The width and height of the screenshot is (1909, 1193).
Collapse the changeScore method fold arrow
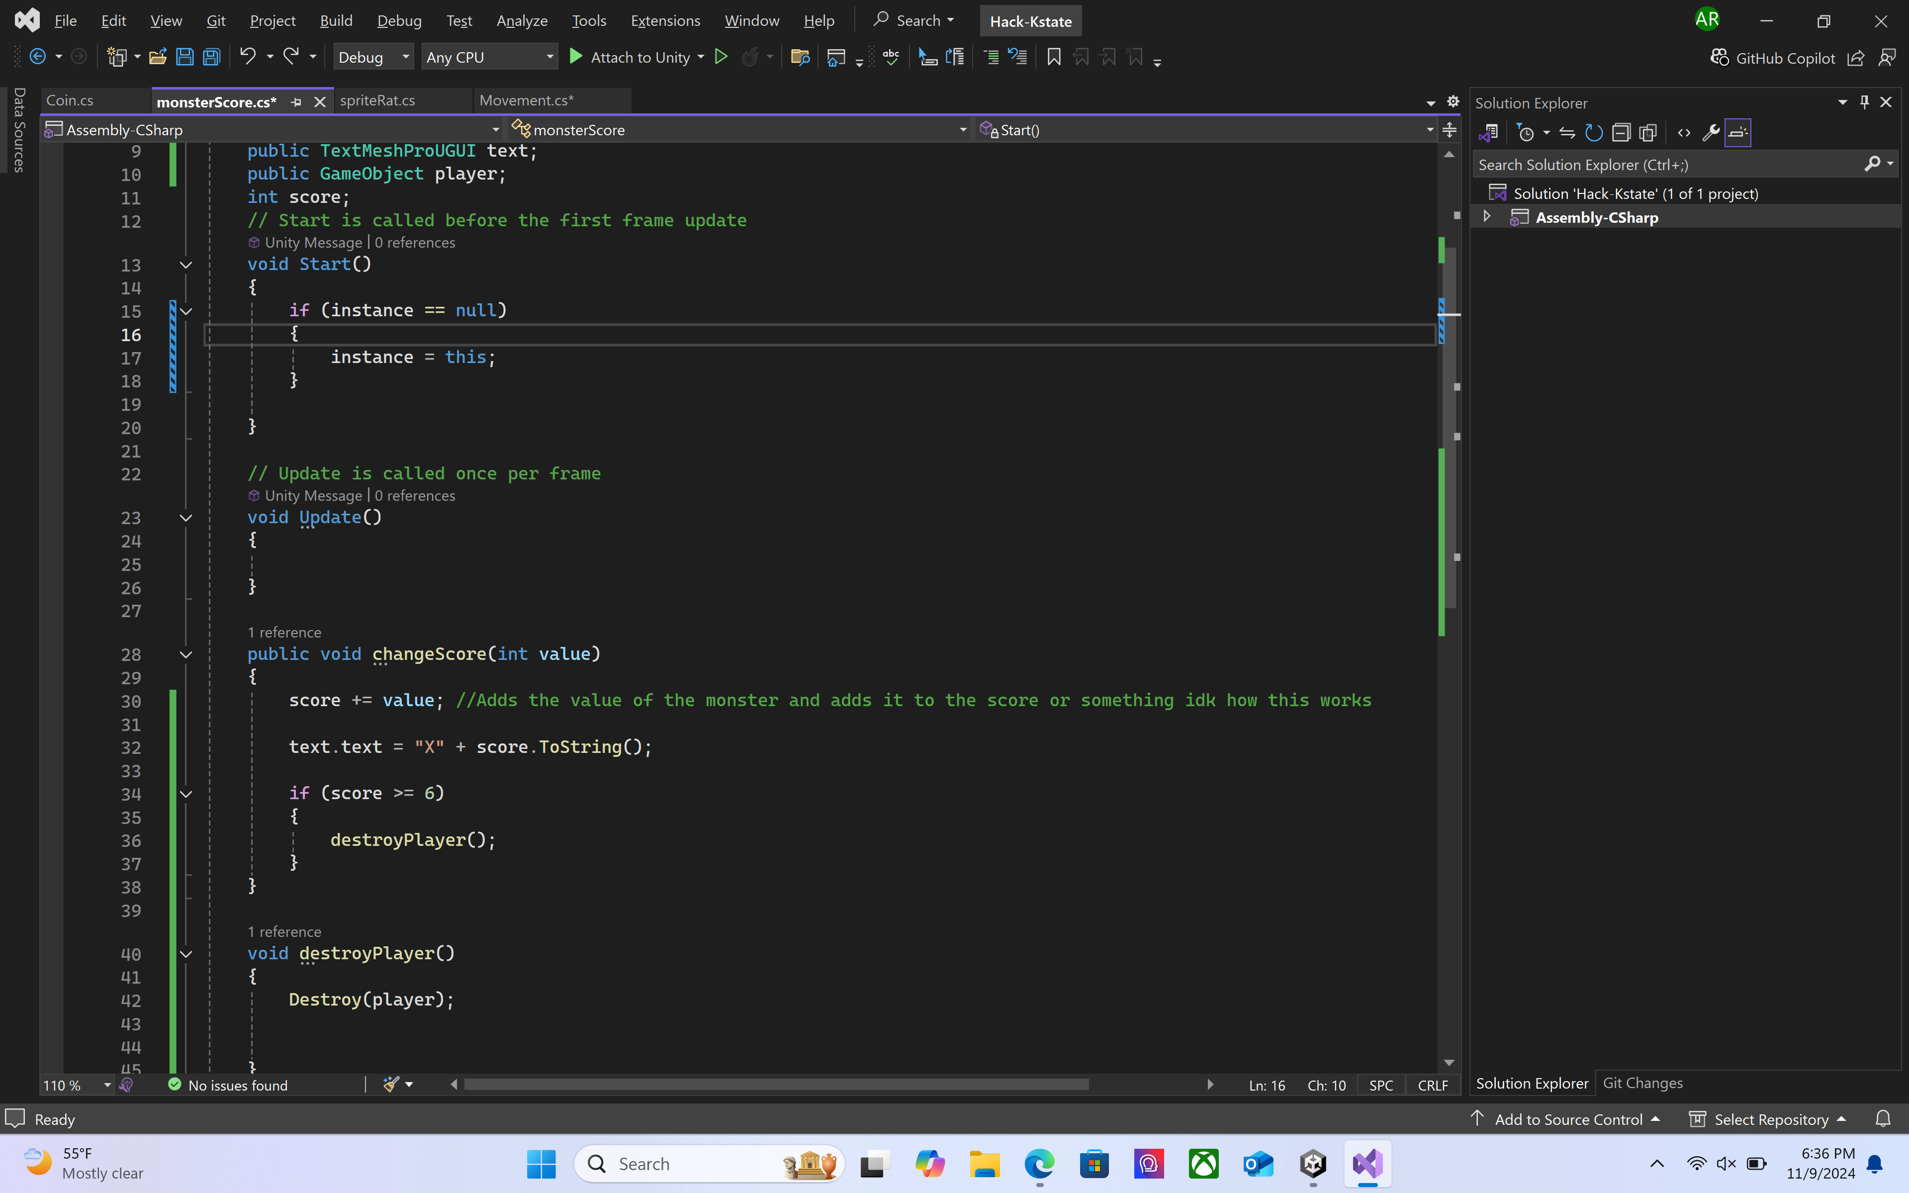[186, 654]
